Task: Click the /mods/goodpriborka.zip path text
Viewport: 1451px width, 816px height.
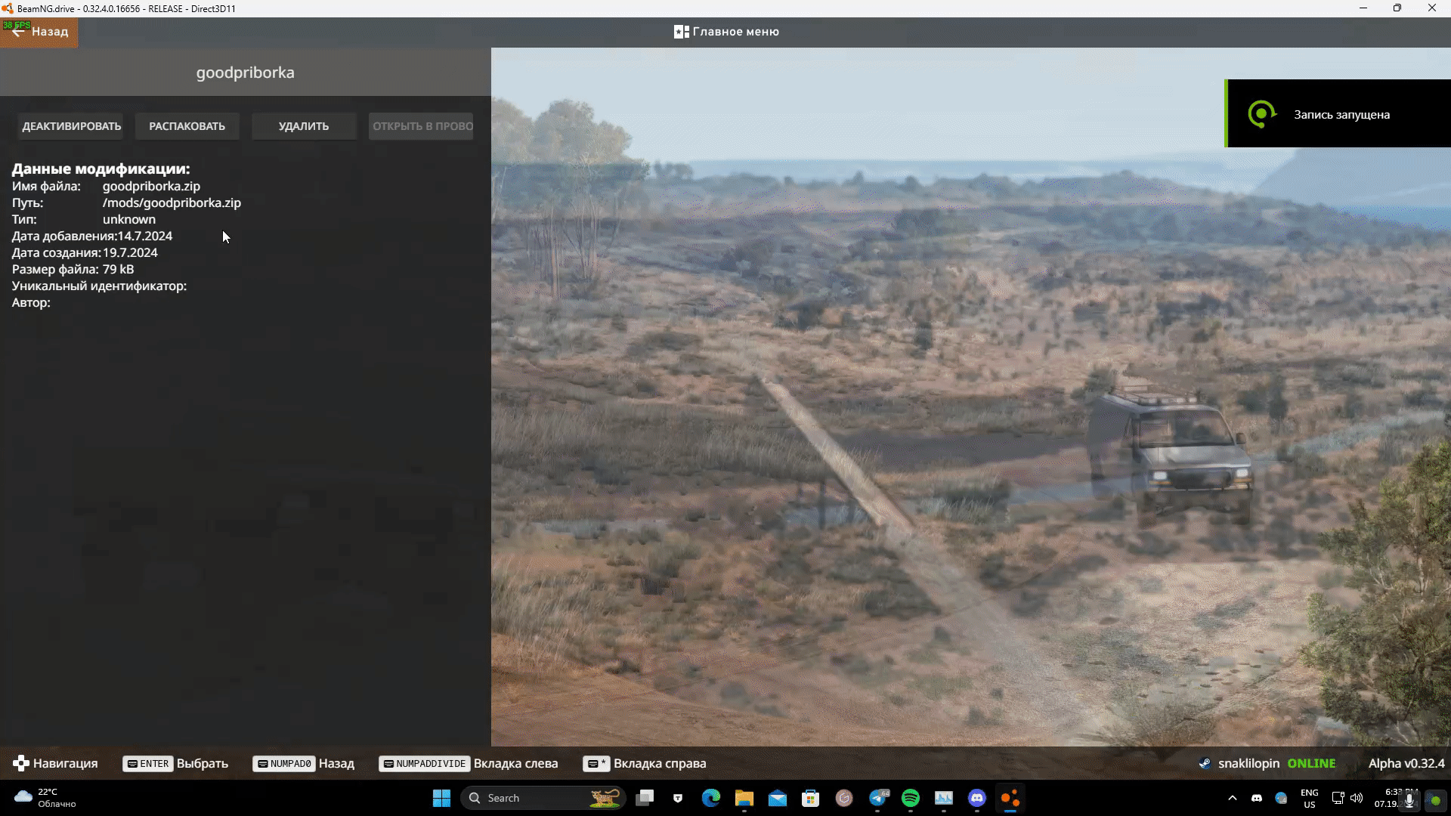Action: pyautogui.click(x=172, y=202)
